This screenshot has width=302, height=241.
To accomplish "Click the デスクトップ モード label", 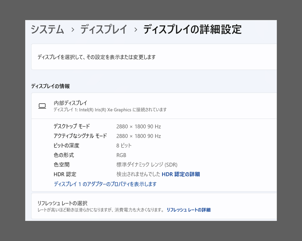I will [72, 126].
